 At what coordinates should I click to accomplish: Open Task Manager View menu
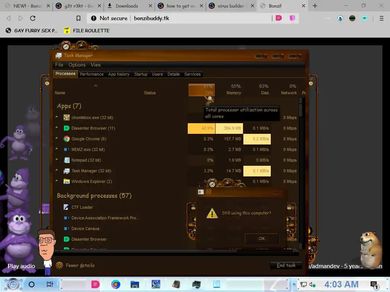click(96, 65)
